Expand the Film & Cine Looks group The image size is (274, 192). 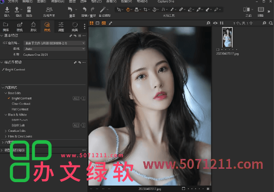(x=5, y=136)
